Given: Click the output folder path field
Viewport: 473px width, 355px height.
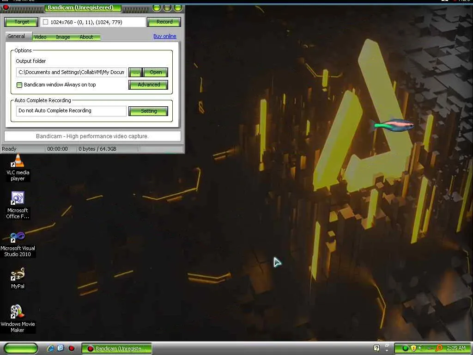Looking at the screenshot, I should (x=72, y=72).
